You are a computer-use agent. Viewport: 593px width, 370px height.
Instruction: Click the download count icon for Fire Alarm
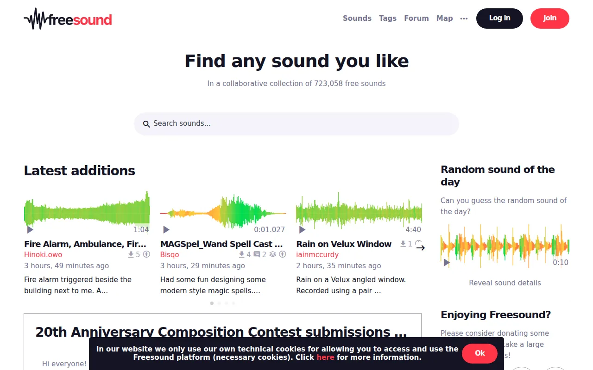pos(131,254)
